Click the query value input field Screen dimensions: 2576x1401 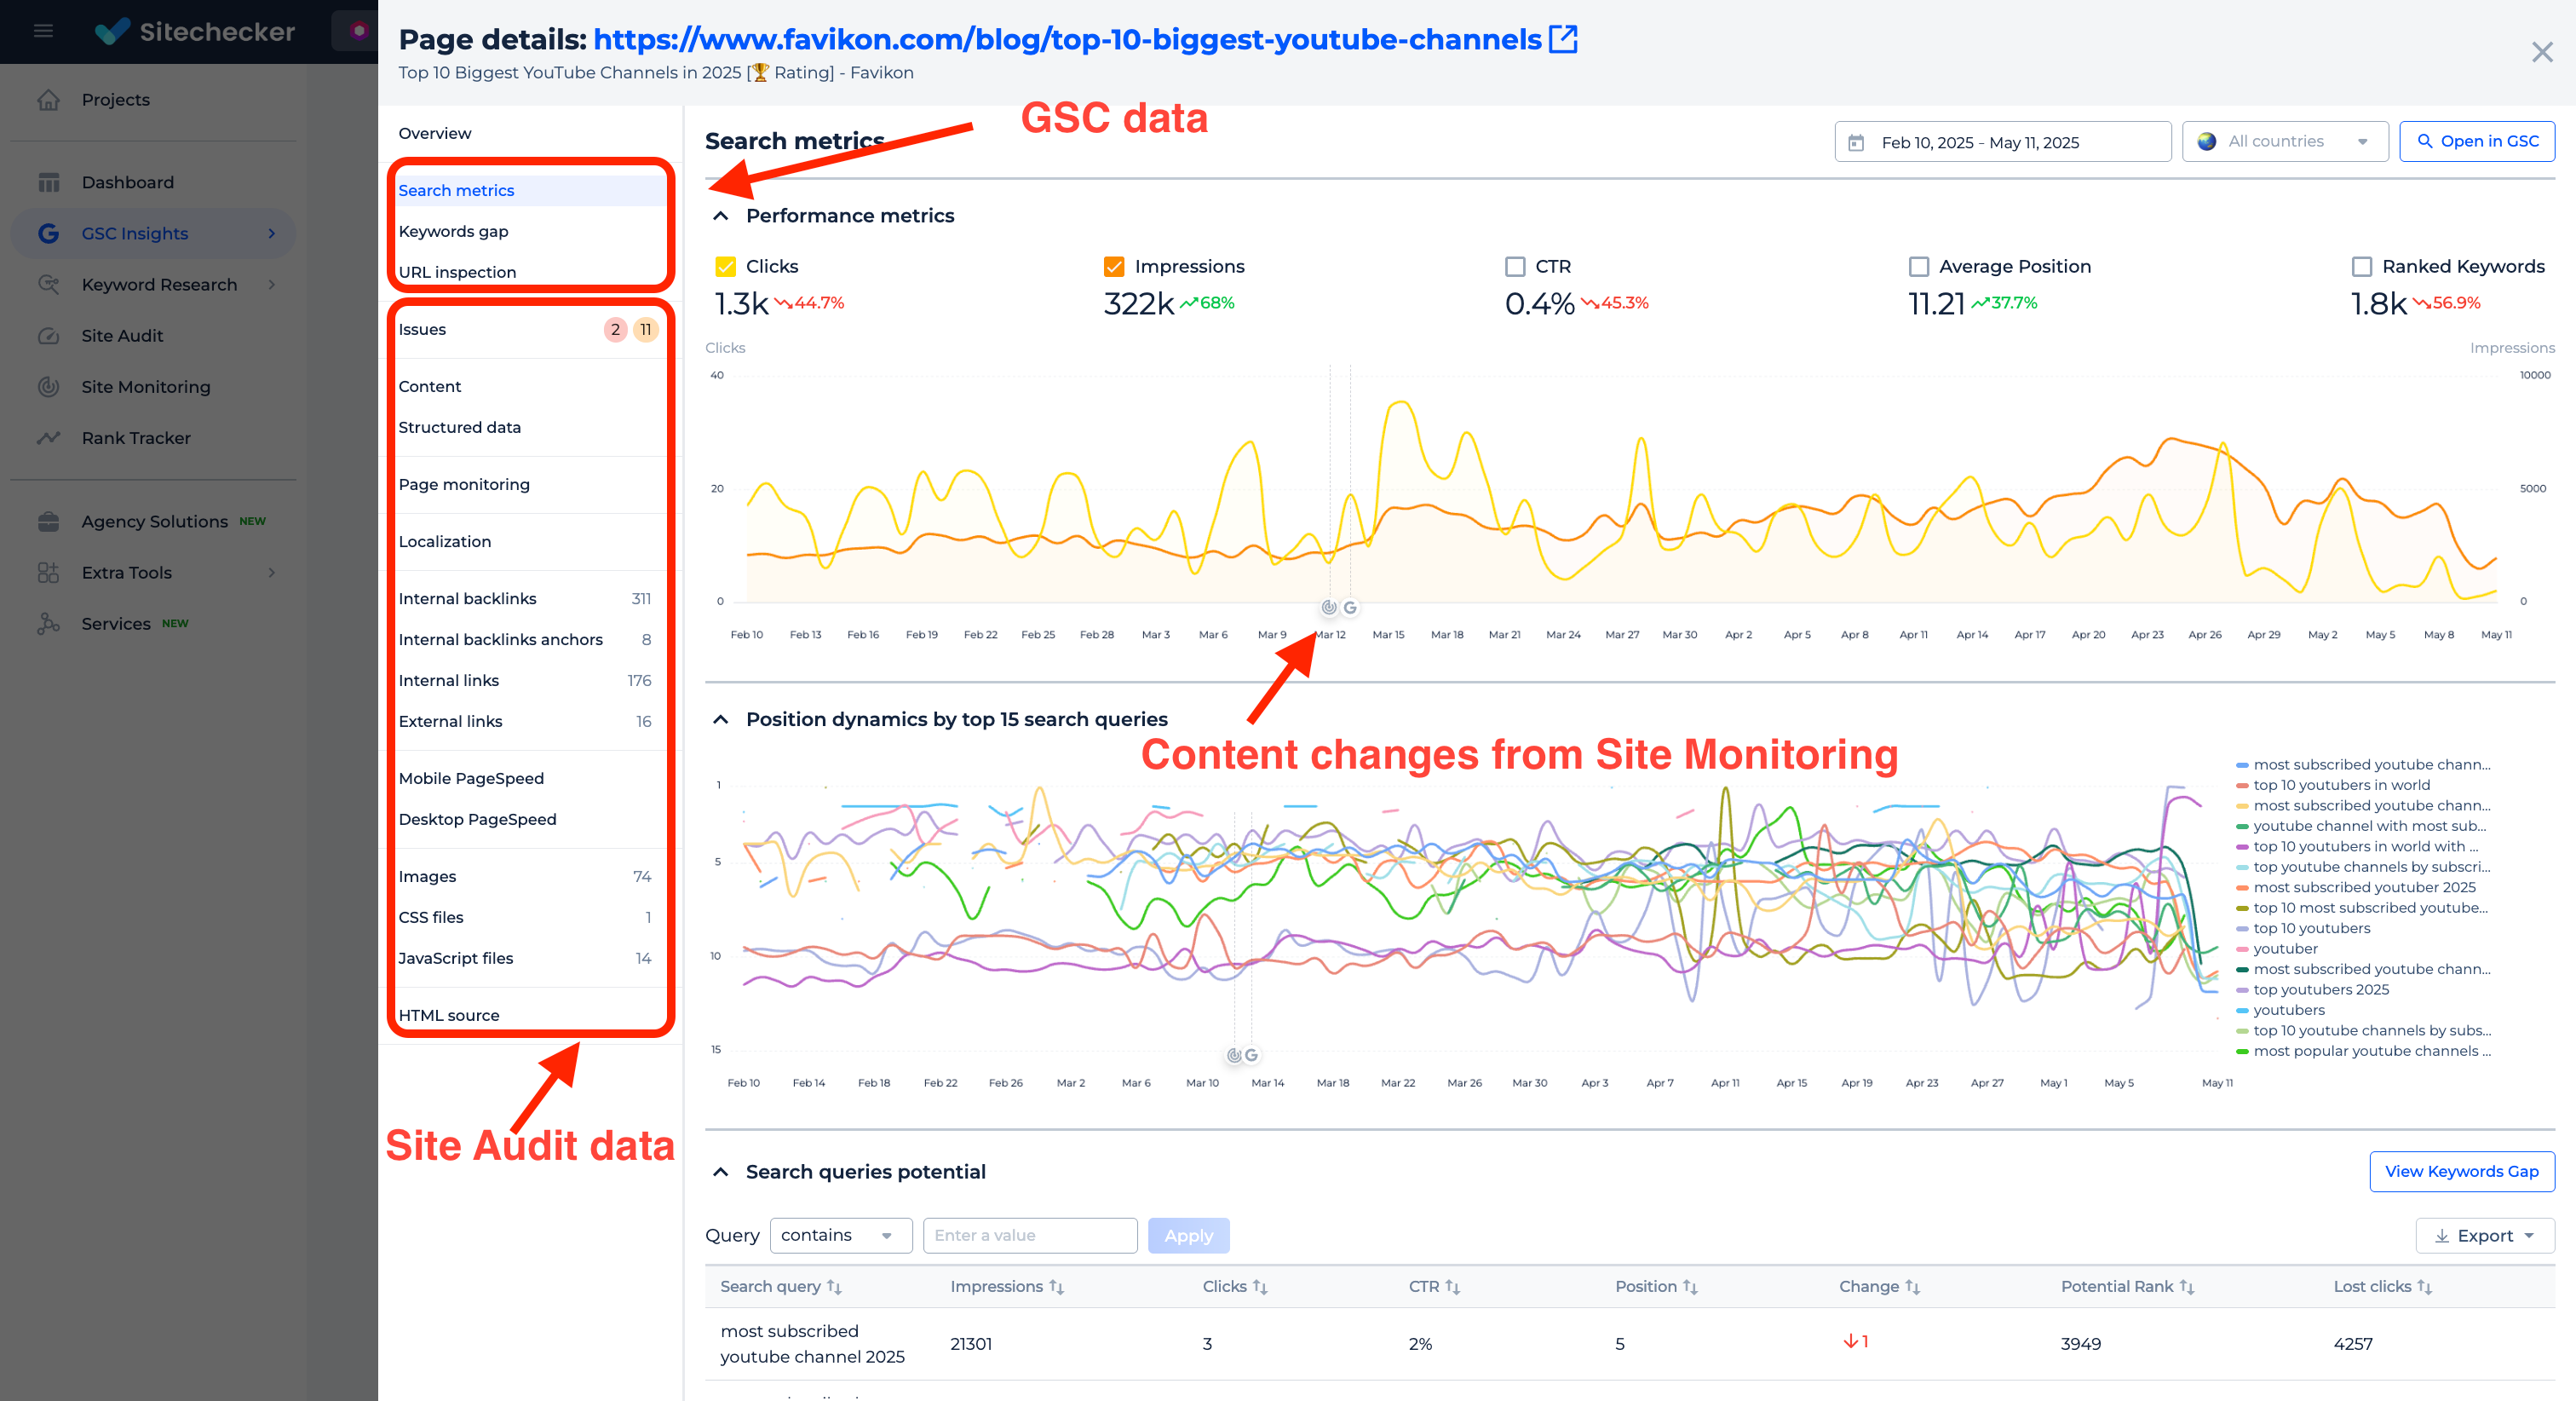1030,1235
